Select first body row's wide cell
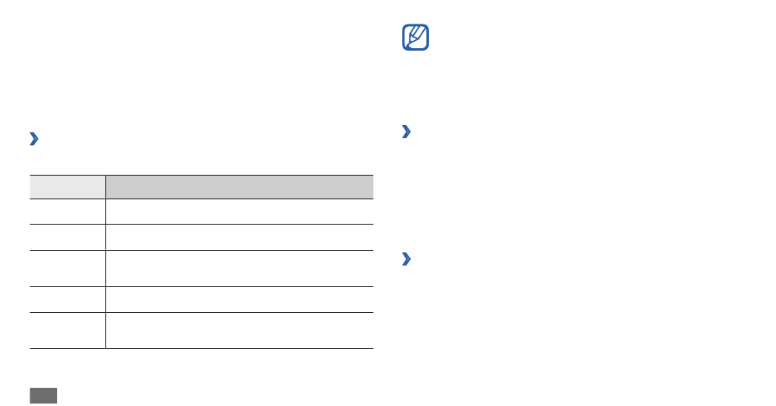The image size is (776, 406). tap(239, 212)
